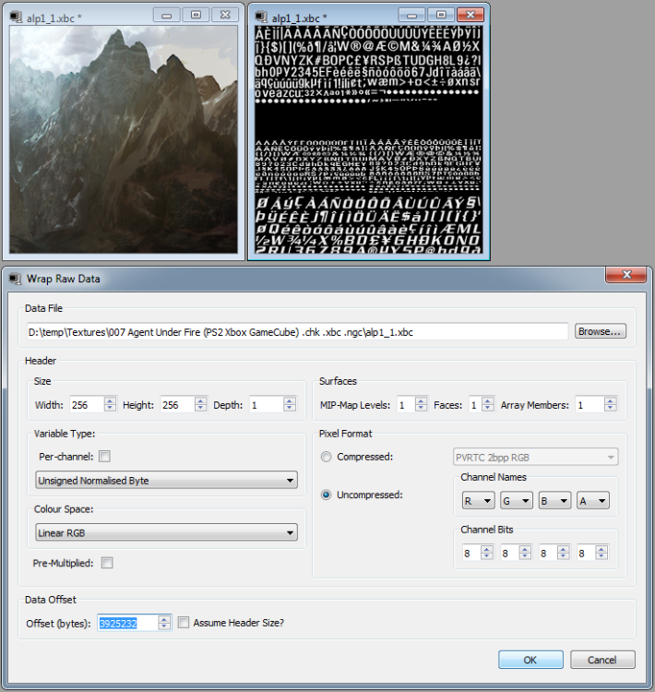Viewport: 655px width, 692px height.
Task: Minimize the font texture window
Action: [412, 16]
